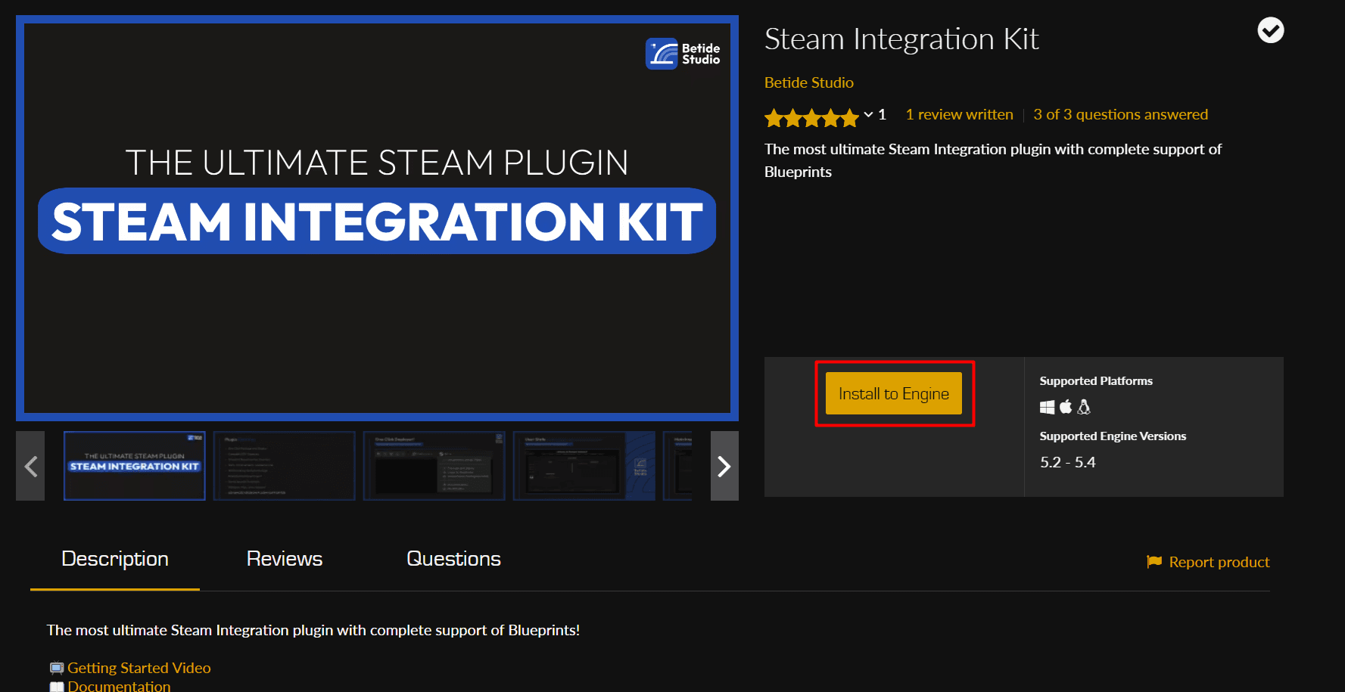Select the first Steam Integration Kit thumbnail
This screenshot has height=692, width=1345.
(135, 466)
